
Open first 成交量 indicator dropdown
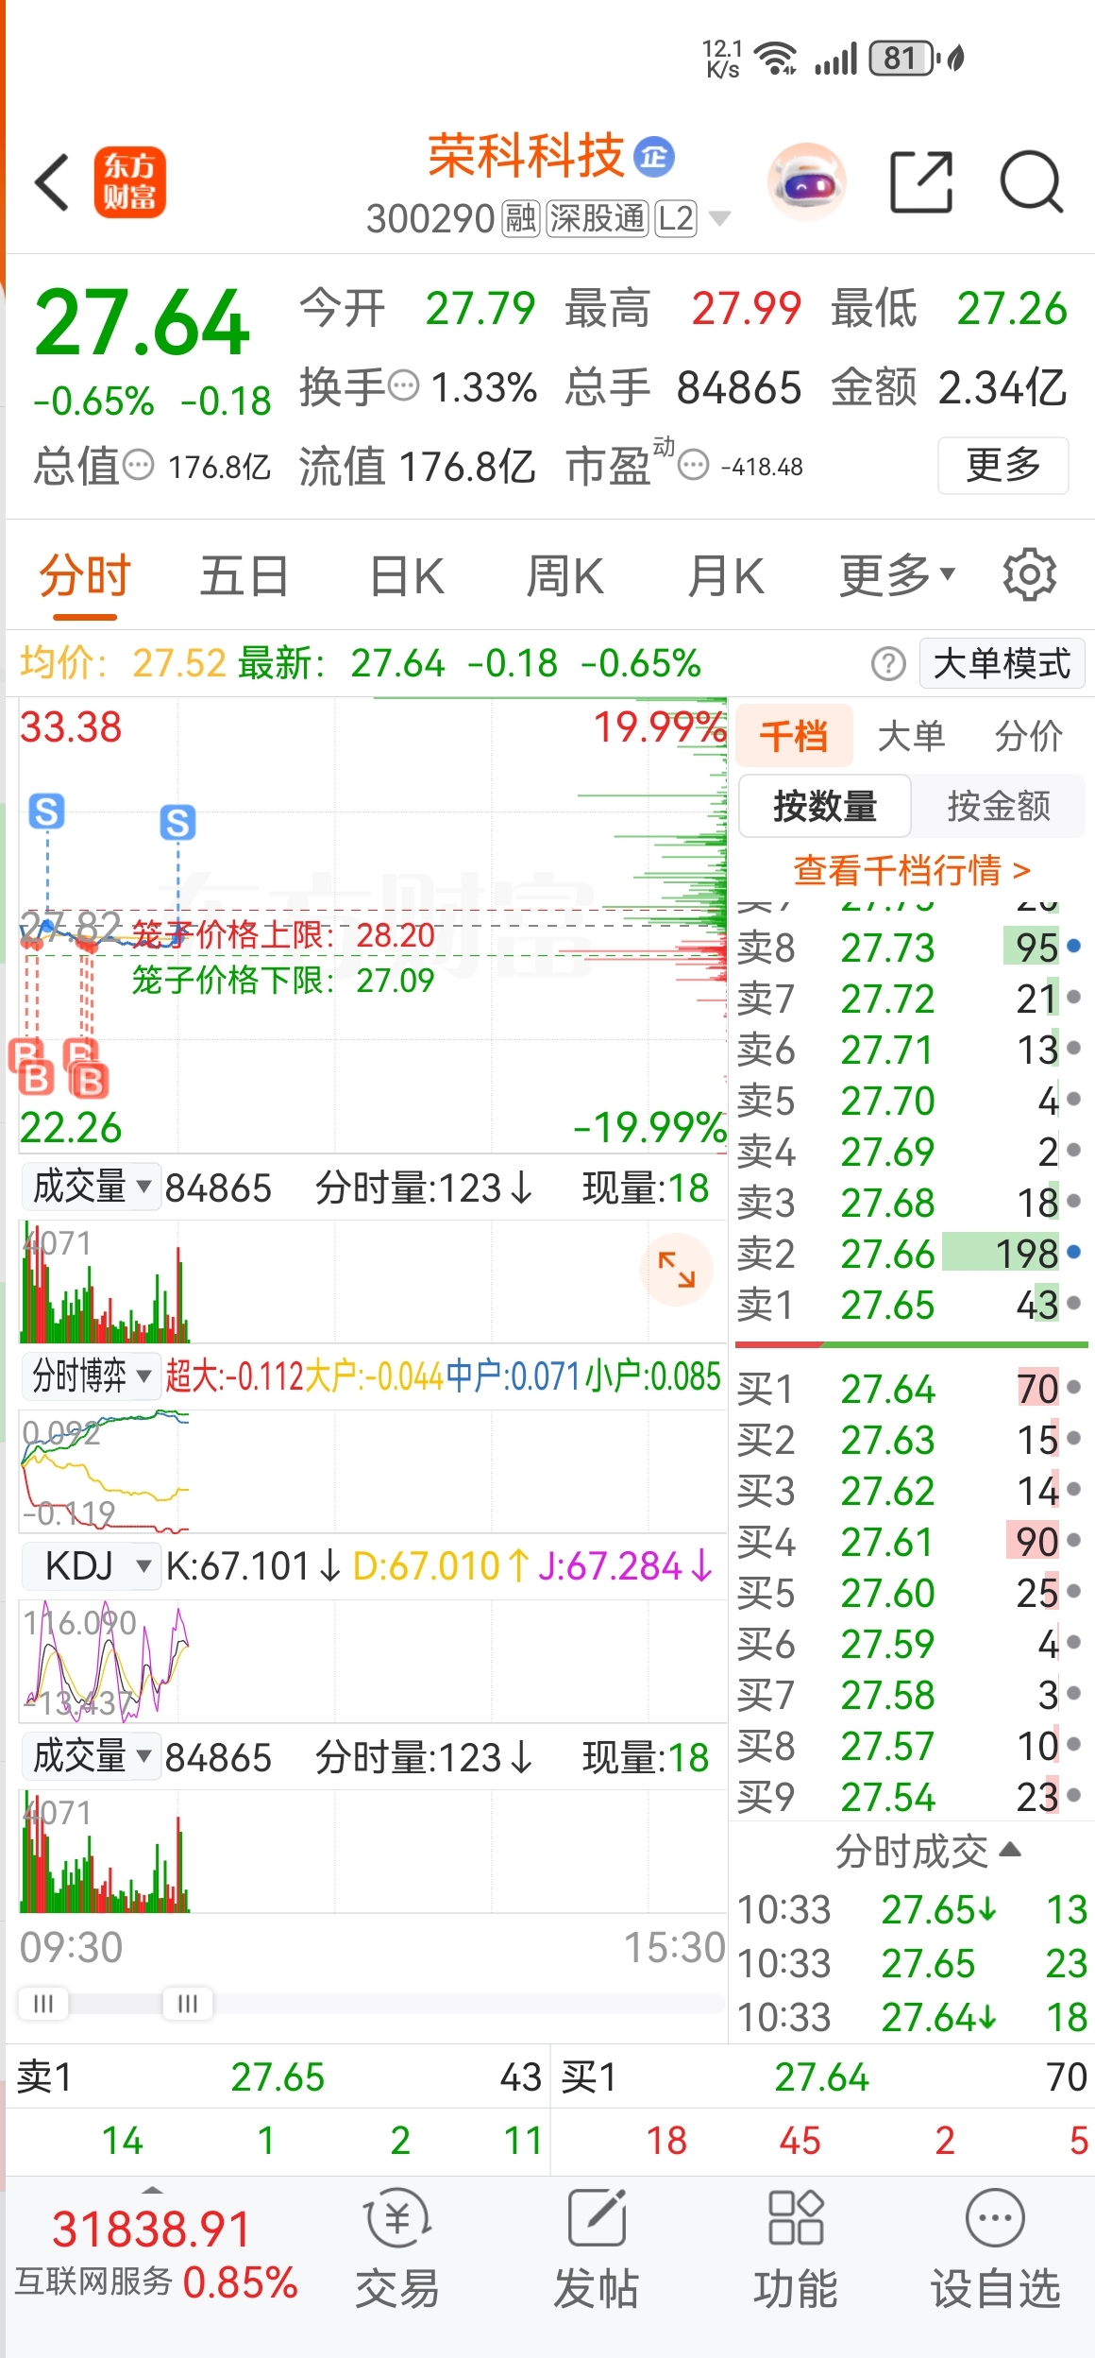[91, 1187]
